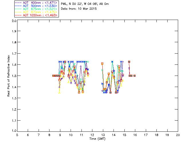Click x-axis tick label 20

(x=178, y=135)
